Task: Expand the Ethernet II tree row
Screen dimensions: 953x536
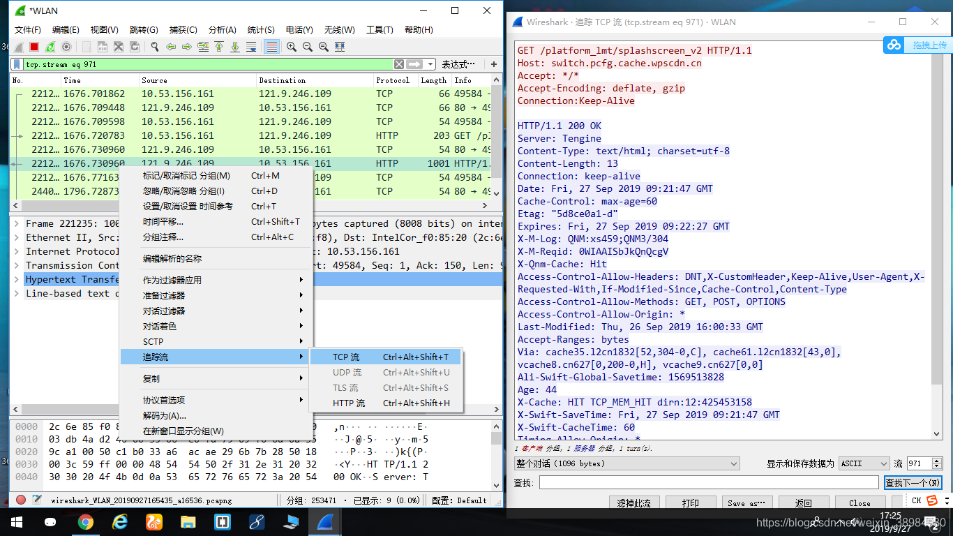Action: pyautogui.click(x=18, y=237)
